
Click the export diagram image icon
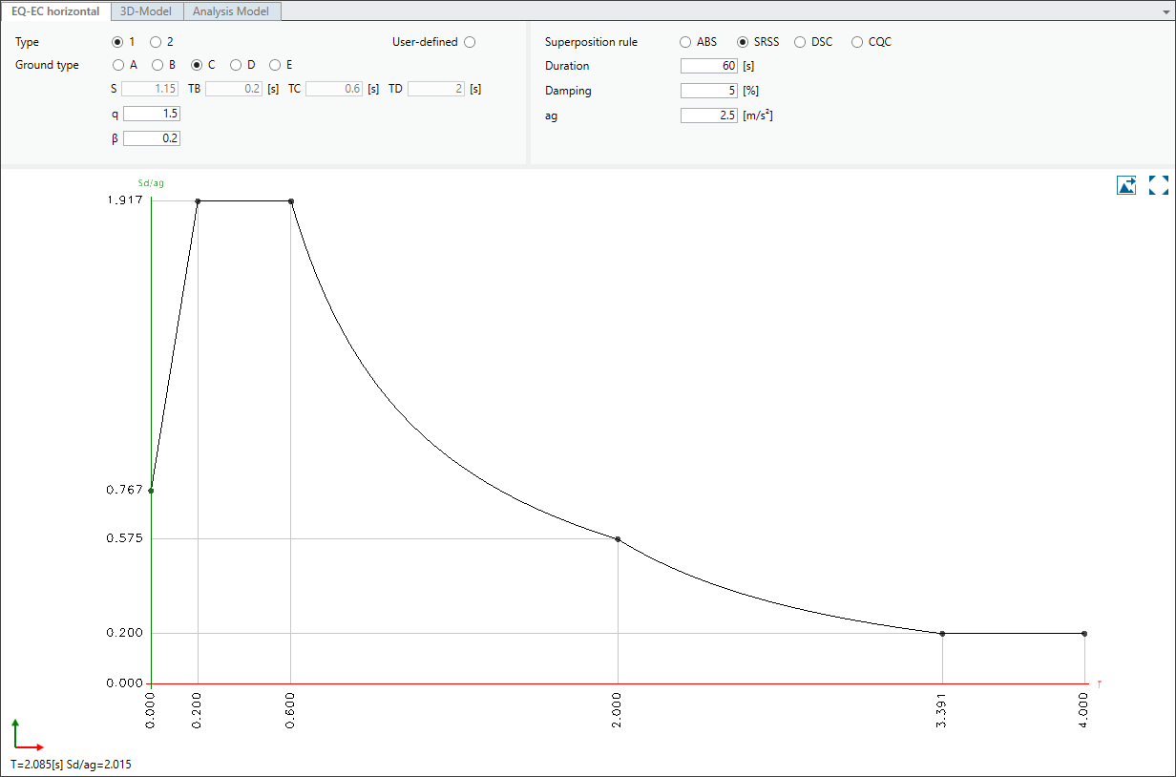pyautogui.click(x=1126, y=185)
